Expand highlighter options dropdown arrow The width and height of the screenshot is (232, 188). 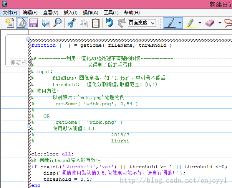(x=200, y=23)
